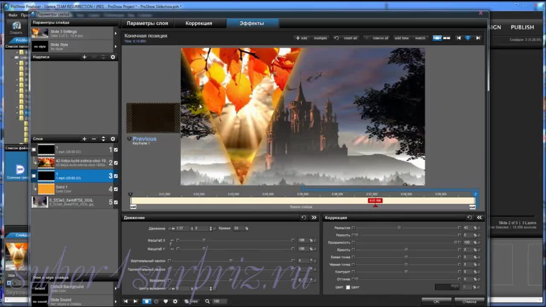Copy motion to next with the double-arrow icon
Viewport: 546px width, 307px height.
click(x=314, y=217)
